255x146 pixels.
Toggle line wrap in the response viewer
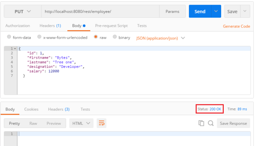point(102,123)
